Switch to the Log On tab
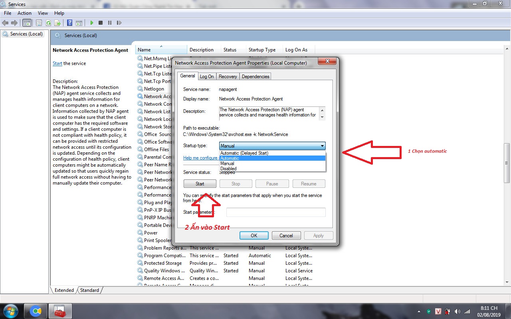The width and height of the screenshot is (511, 319). click(207, 77)
